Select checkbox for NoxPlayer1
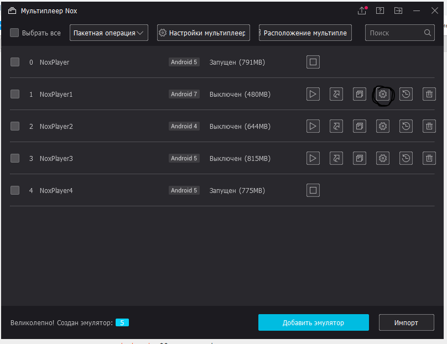Screen dimensions: 447x344 click(15, 94)
